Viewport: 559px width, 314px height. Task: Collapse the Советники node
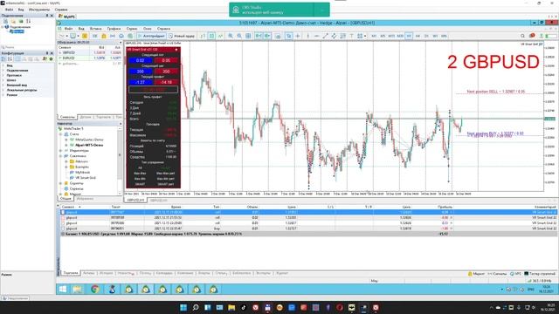pos(60,156)
